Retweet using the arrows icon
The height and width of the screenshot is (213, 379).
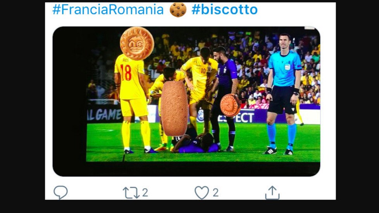tap(131, 193)
